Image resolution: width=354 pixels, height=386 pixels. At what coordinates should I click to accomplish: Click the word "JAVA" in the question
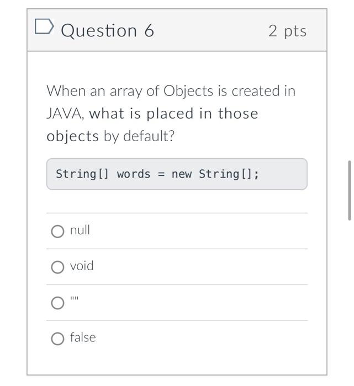(x=65, y=114)
